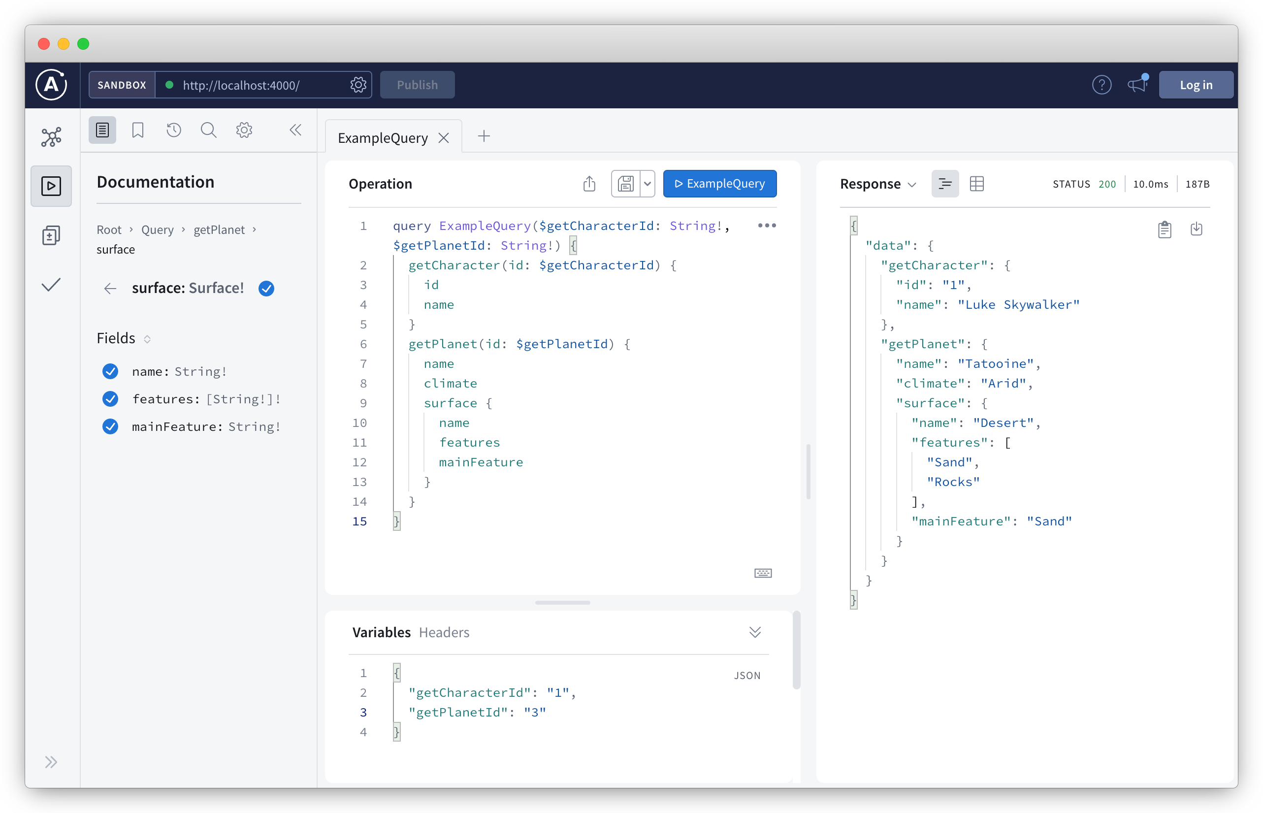Screen dimensions: 1263x813
Task: Open the bookmarks icon in documentation toolbar
Action: [x=138, y=130]
